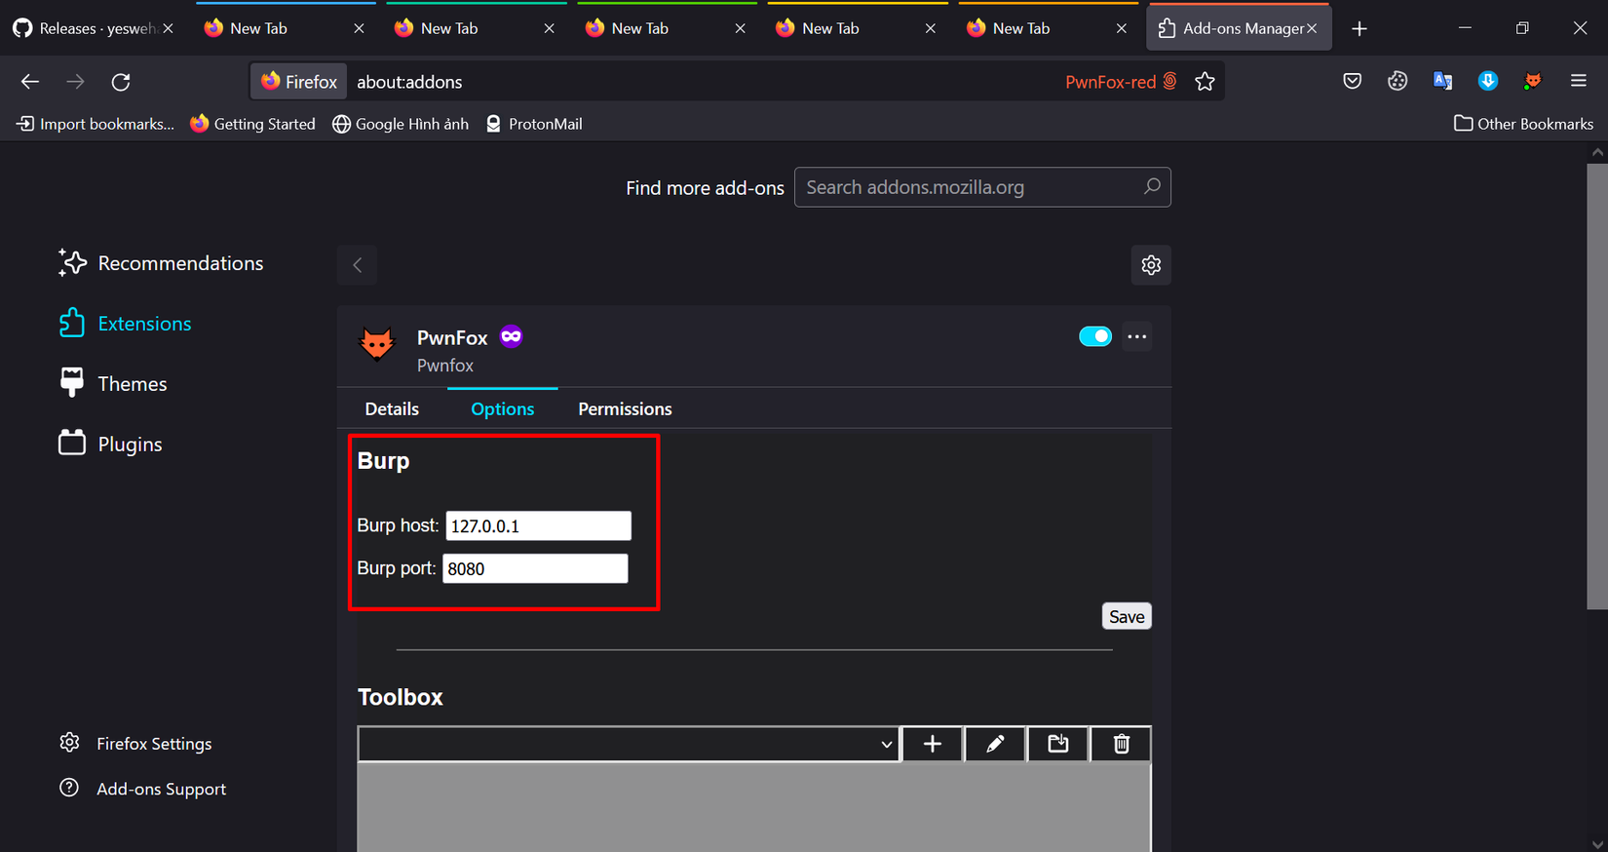
Task: Bookmark this page with the star icon
Action: (x=1205, y=82)
